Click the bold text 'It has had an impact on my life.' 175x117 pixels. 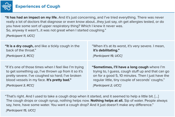click(x=31, y=17)
